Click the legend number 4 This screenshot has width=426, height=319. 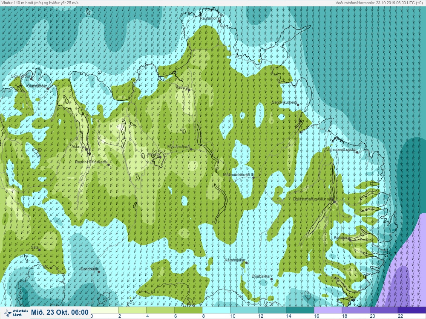click(147, 316)
